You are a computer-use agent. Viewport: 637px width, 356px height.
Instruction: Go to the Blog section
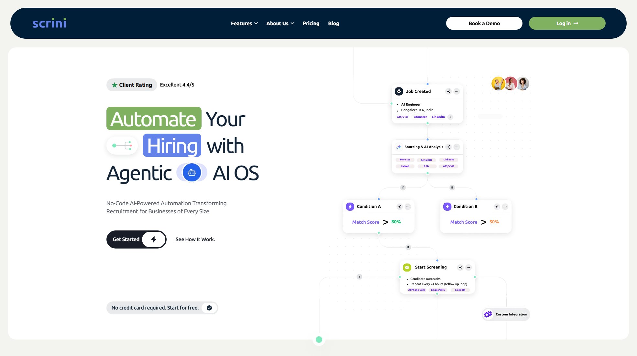[334, 23]
